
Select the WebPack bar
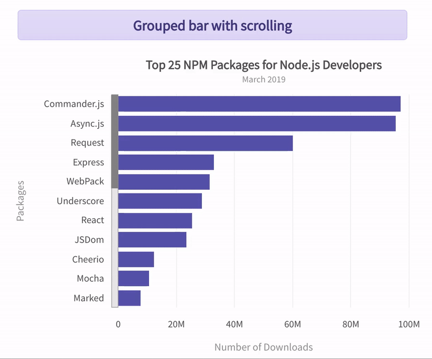[x=164, y=182]
